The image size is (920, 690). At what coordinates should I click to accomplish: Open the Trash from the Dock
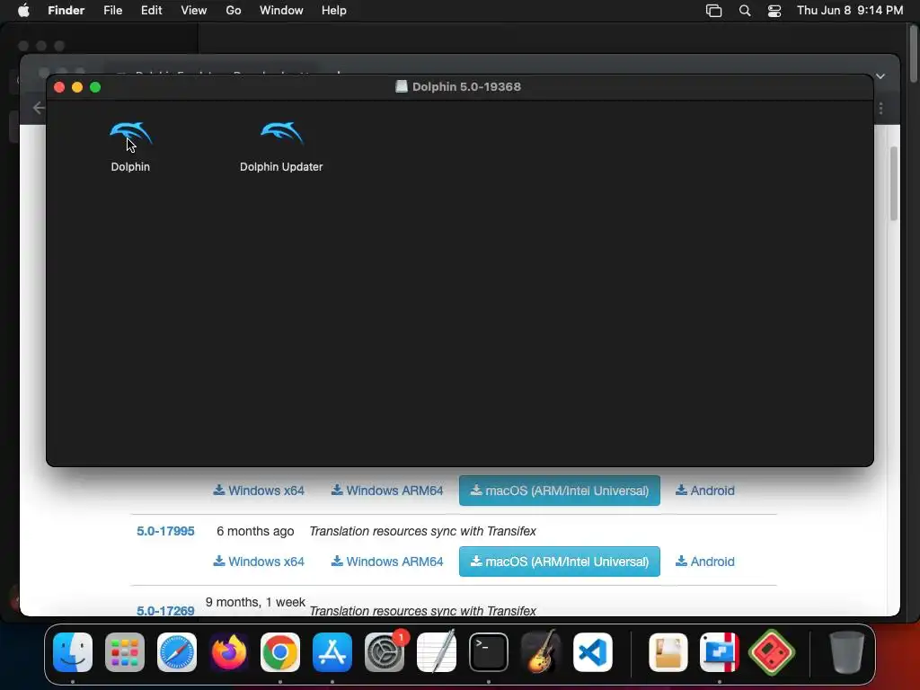pos(846,652)
